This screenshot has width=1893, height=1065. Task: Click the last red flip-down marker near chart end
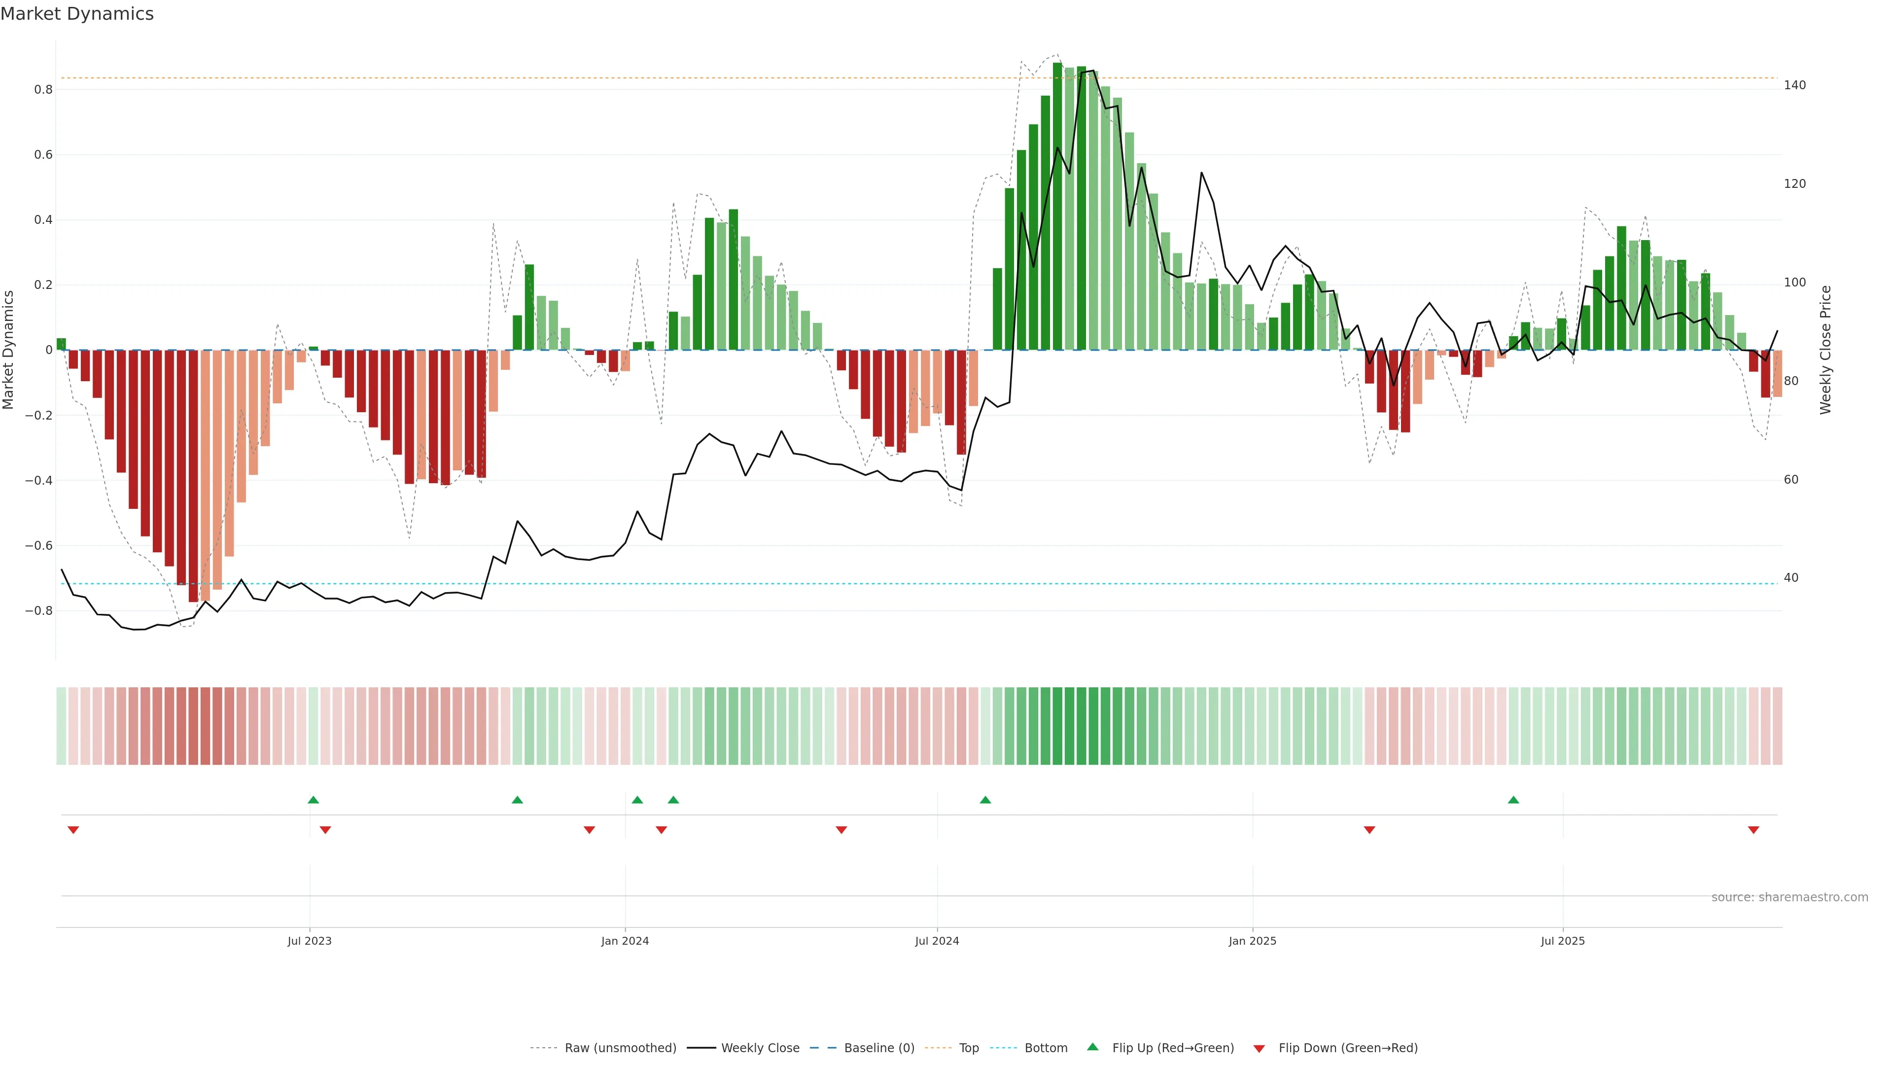[1753, 830]
